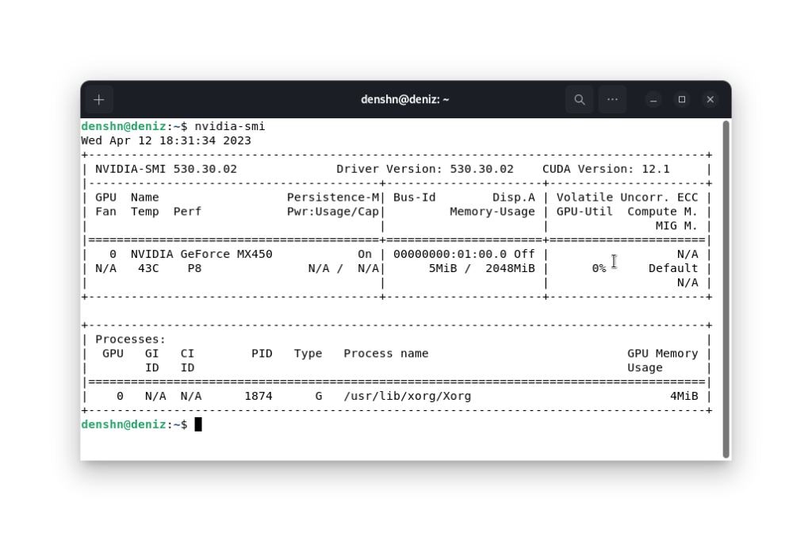Screen dimensions: 812x541
Task: Click the process memory value 4MiB
Action: pos(684,397)
